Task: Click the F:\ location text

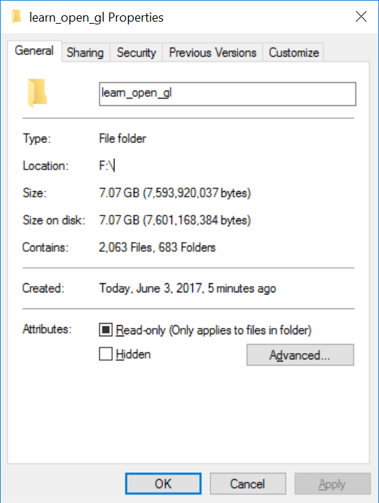Action: pos(107,166)
